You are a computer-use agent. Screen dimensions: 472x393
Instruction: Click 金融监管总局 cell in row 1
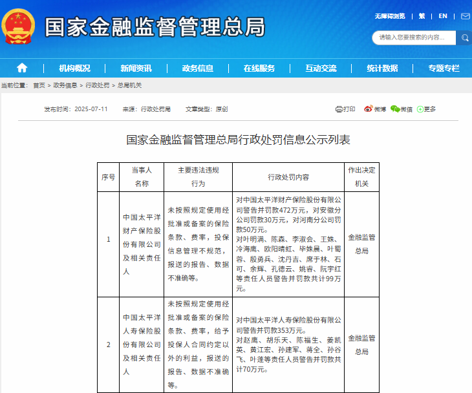pyautogui.click(x=362, y=244)
